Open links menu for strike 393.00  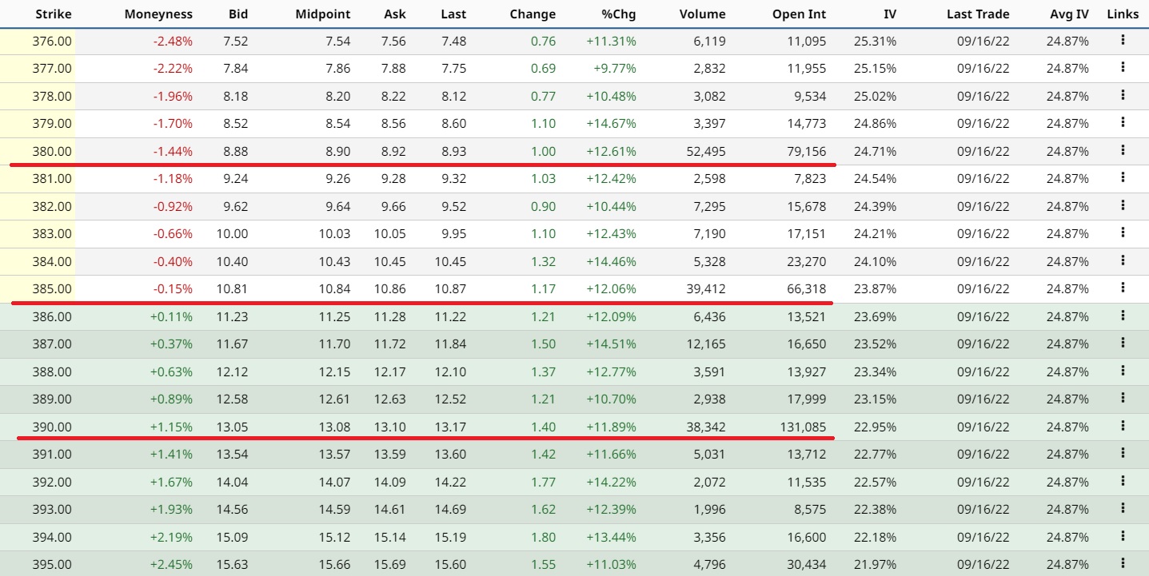pyautogui.click(x=1123, y=508)
